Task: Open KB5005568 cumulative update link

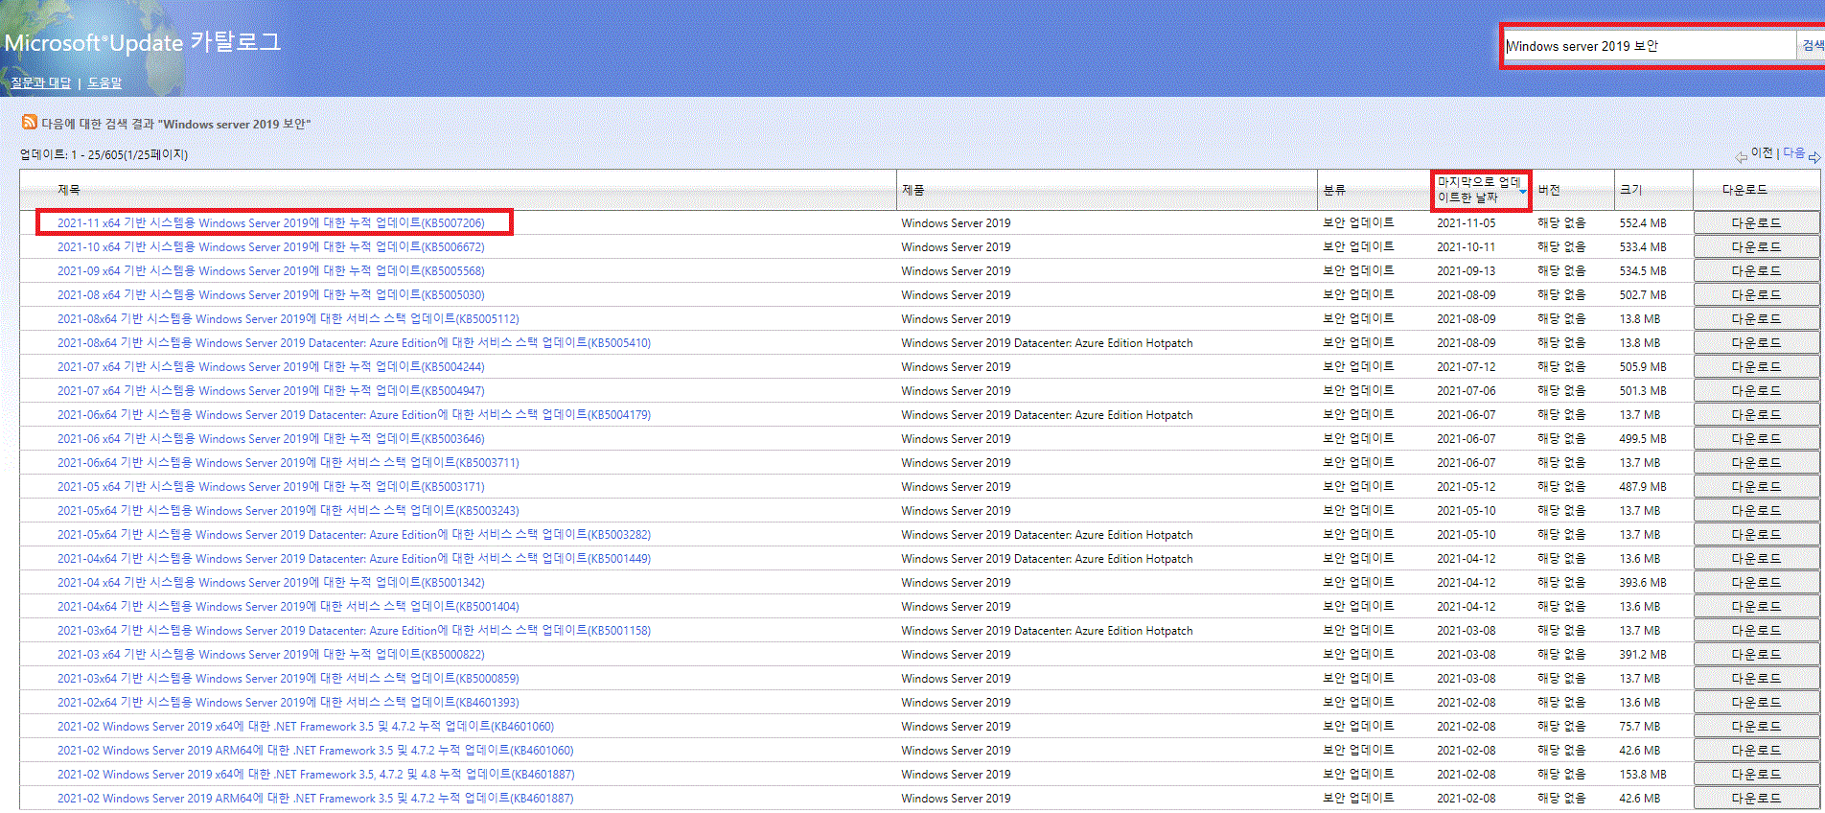Action: 271,270
